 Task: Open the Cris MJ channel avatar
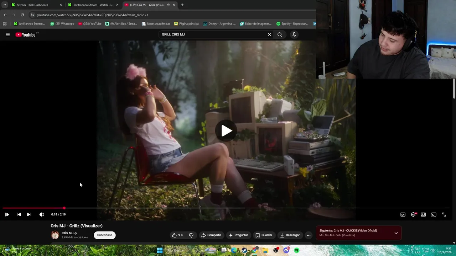[x=55, y=235]
